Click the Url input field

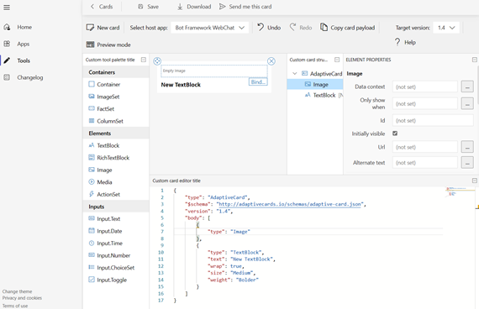click(425, 147)
